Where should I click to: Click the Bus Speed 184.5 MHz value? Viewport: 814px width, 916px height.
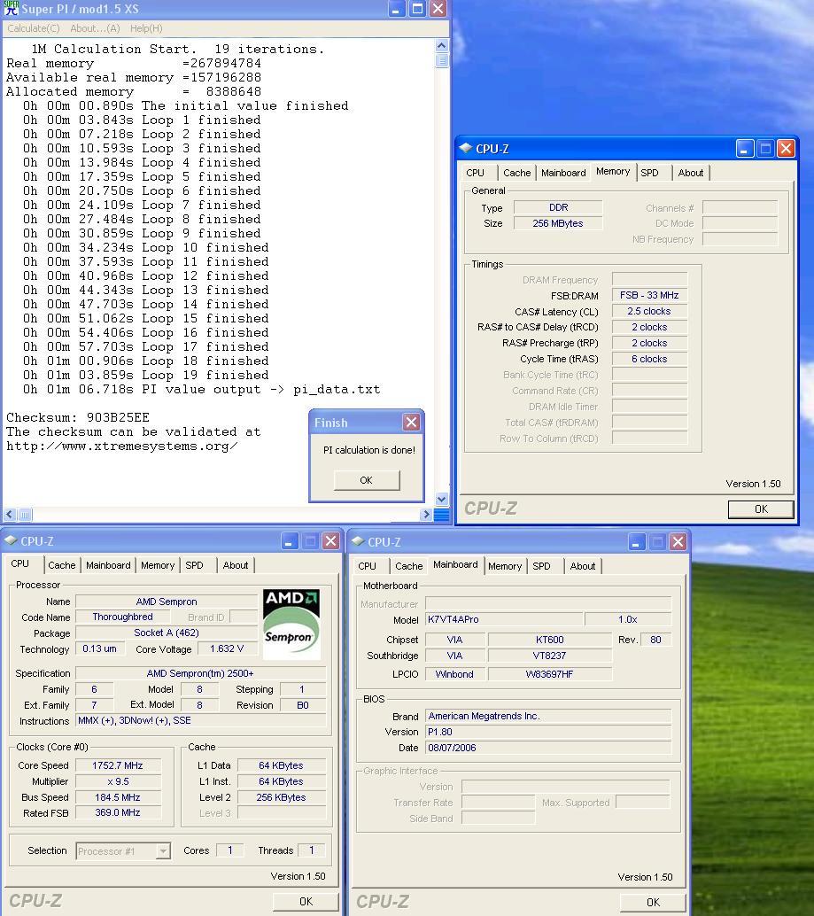point(118,797)
